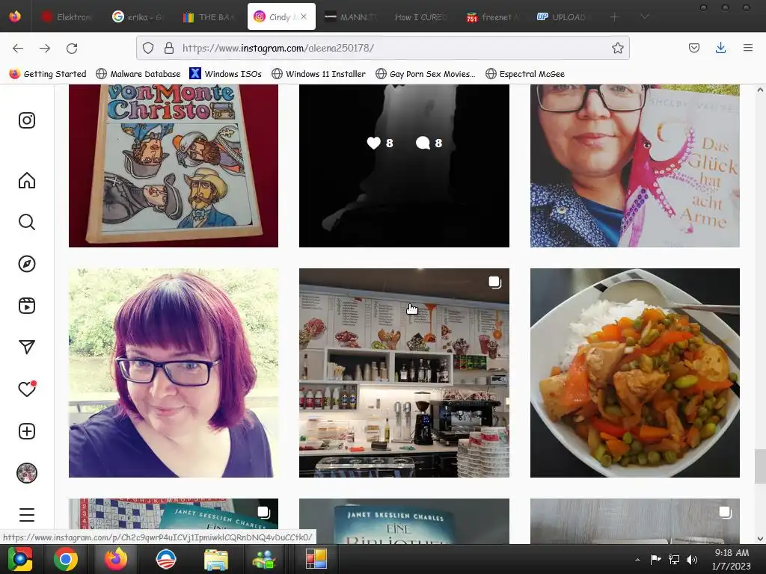Open Firefox downloads panel
This screenshot has height=574, width=766.
[720, 48]
